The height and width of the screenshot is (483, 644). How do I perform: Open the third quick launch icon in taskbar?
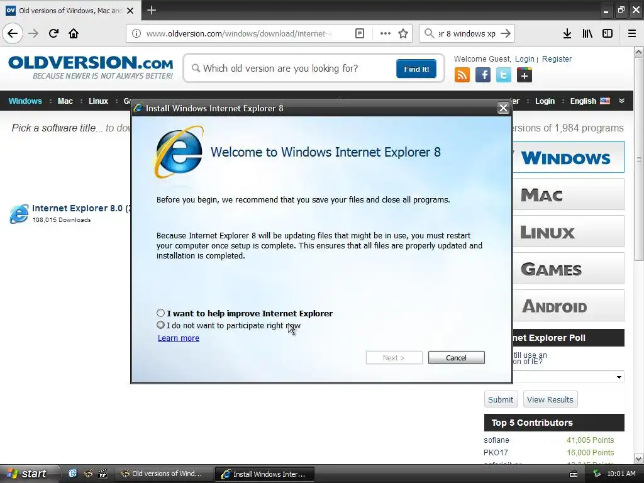[103, 474]
